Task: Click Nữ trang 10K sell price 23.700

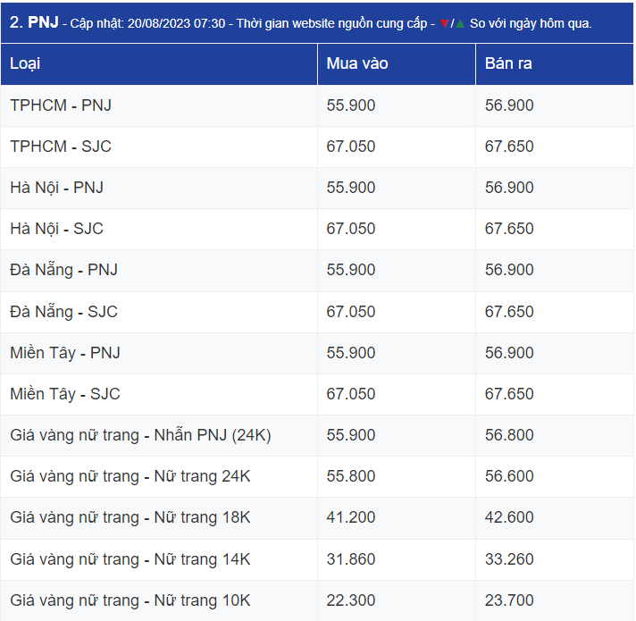Action: click(509, 600)
